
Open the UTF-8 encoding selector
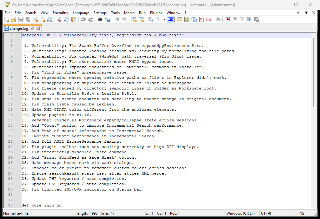coord(266,213)
